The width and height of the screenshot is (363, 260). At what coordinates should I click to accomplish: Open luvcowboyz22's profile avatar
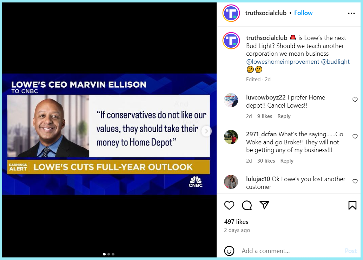(231, 100)
